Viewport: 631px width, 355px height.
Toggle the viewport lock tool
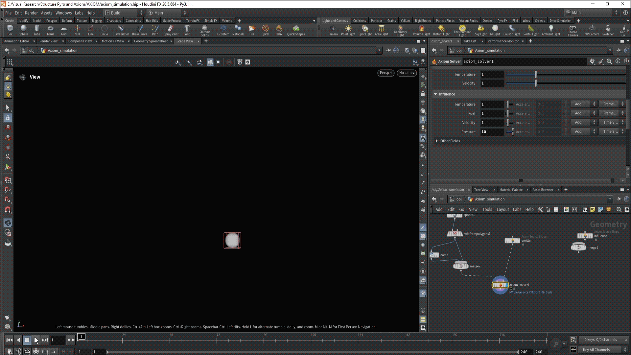(8, 118)
